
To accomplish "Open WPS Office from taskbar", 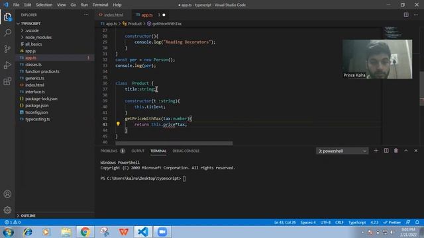I will click(124, 232).
